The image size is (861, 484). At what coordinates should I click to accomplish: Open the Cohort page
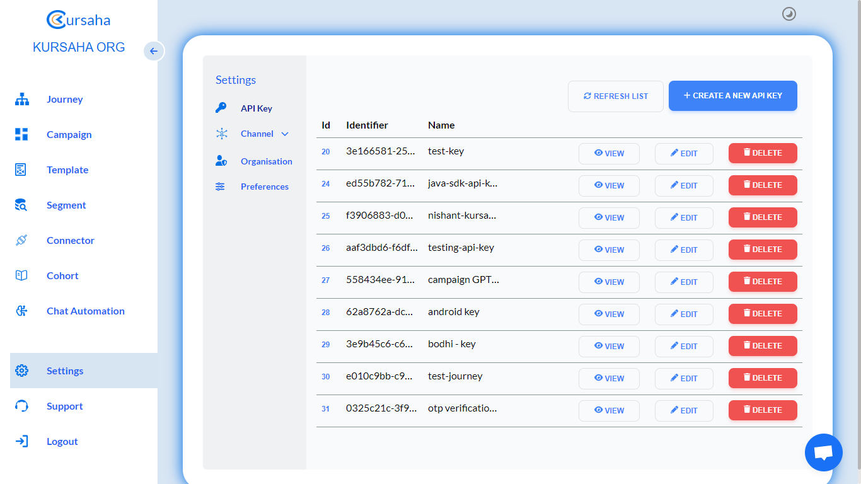click(x=62, y=275)
